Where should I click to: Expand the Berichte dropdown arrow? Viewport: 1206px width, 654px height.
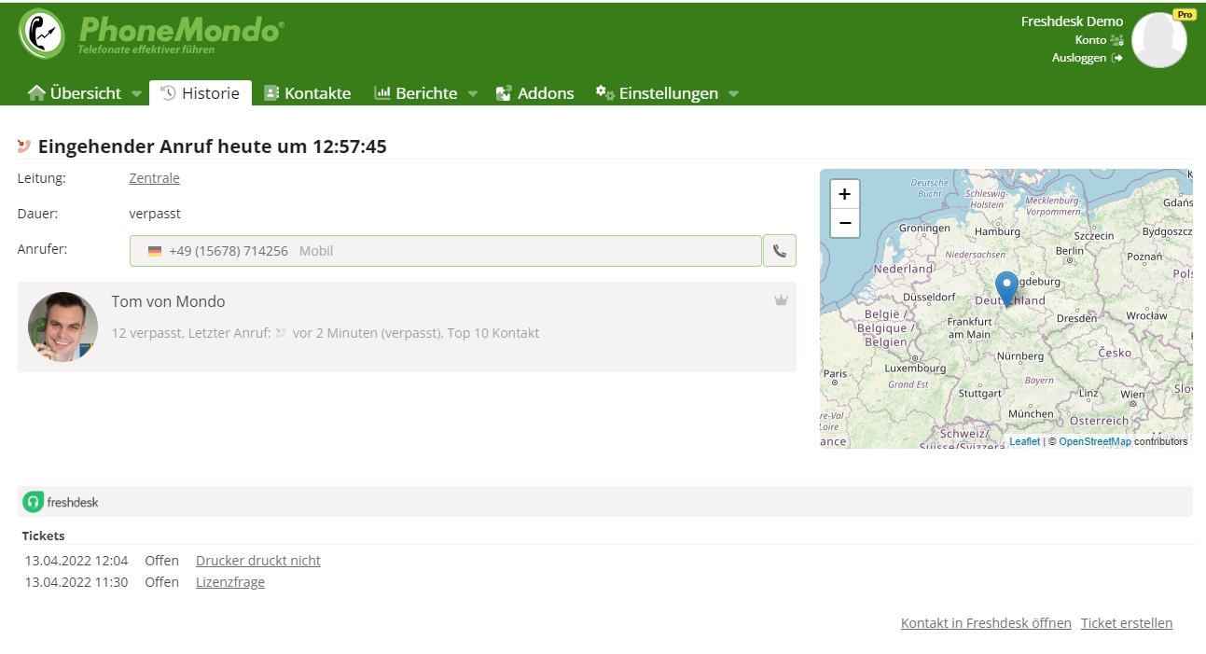472,94
